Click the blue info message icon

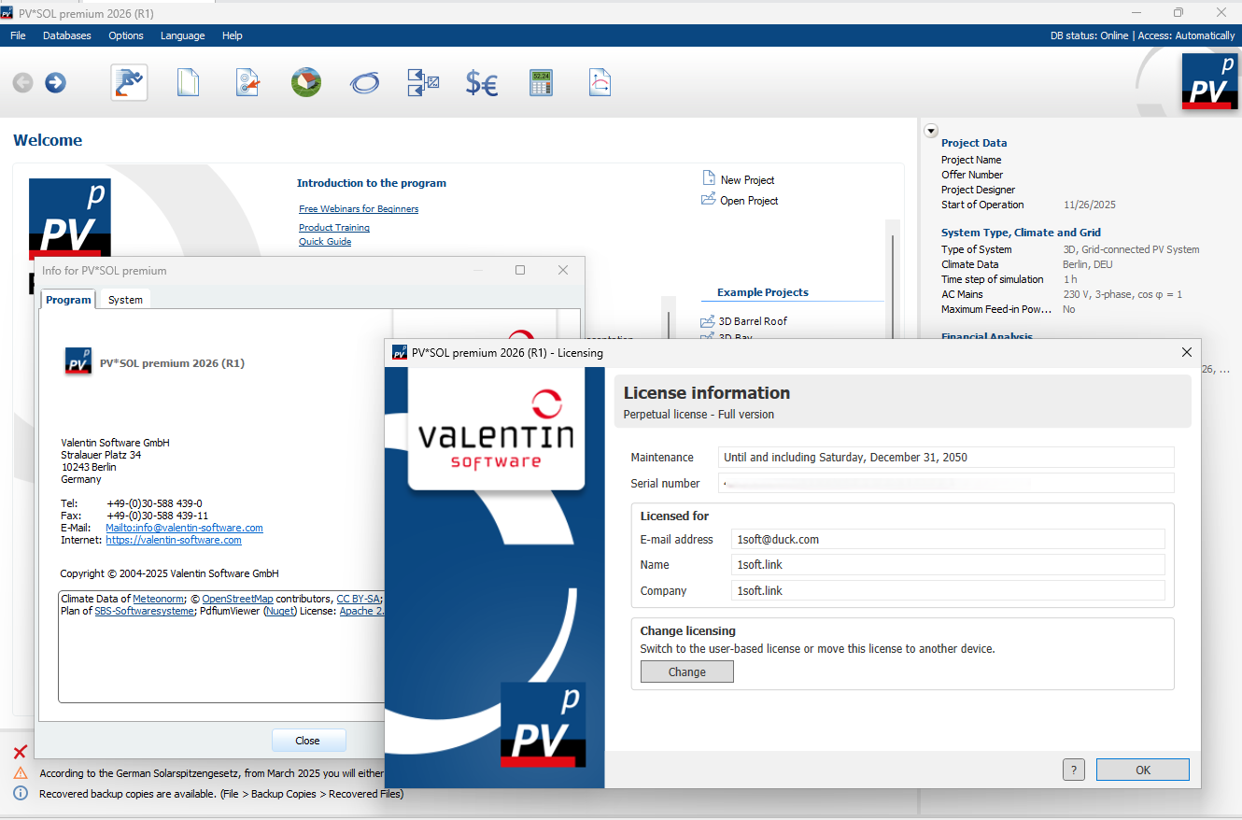click(20, 794)
